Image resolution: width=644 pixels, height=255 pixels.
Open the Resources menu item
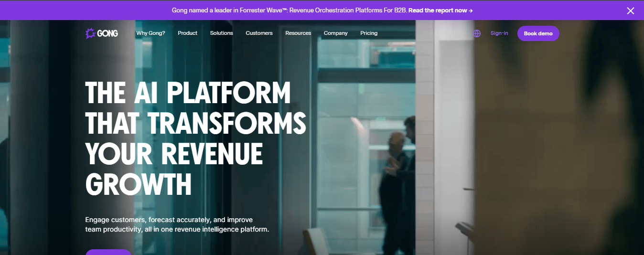click(x=298, y=33)
